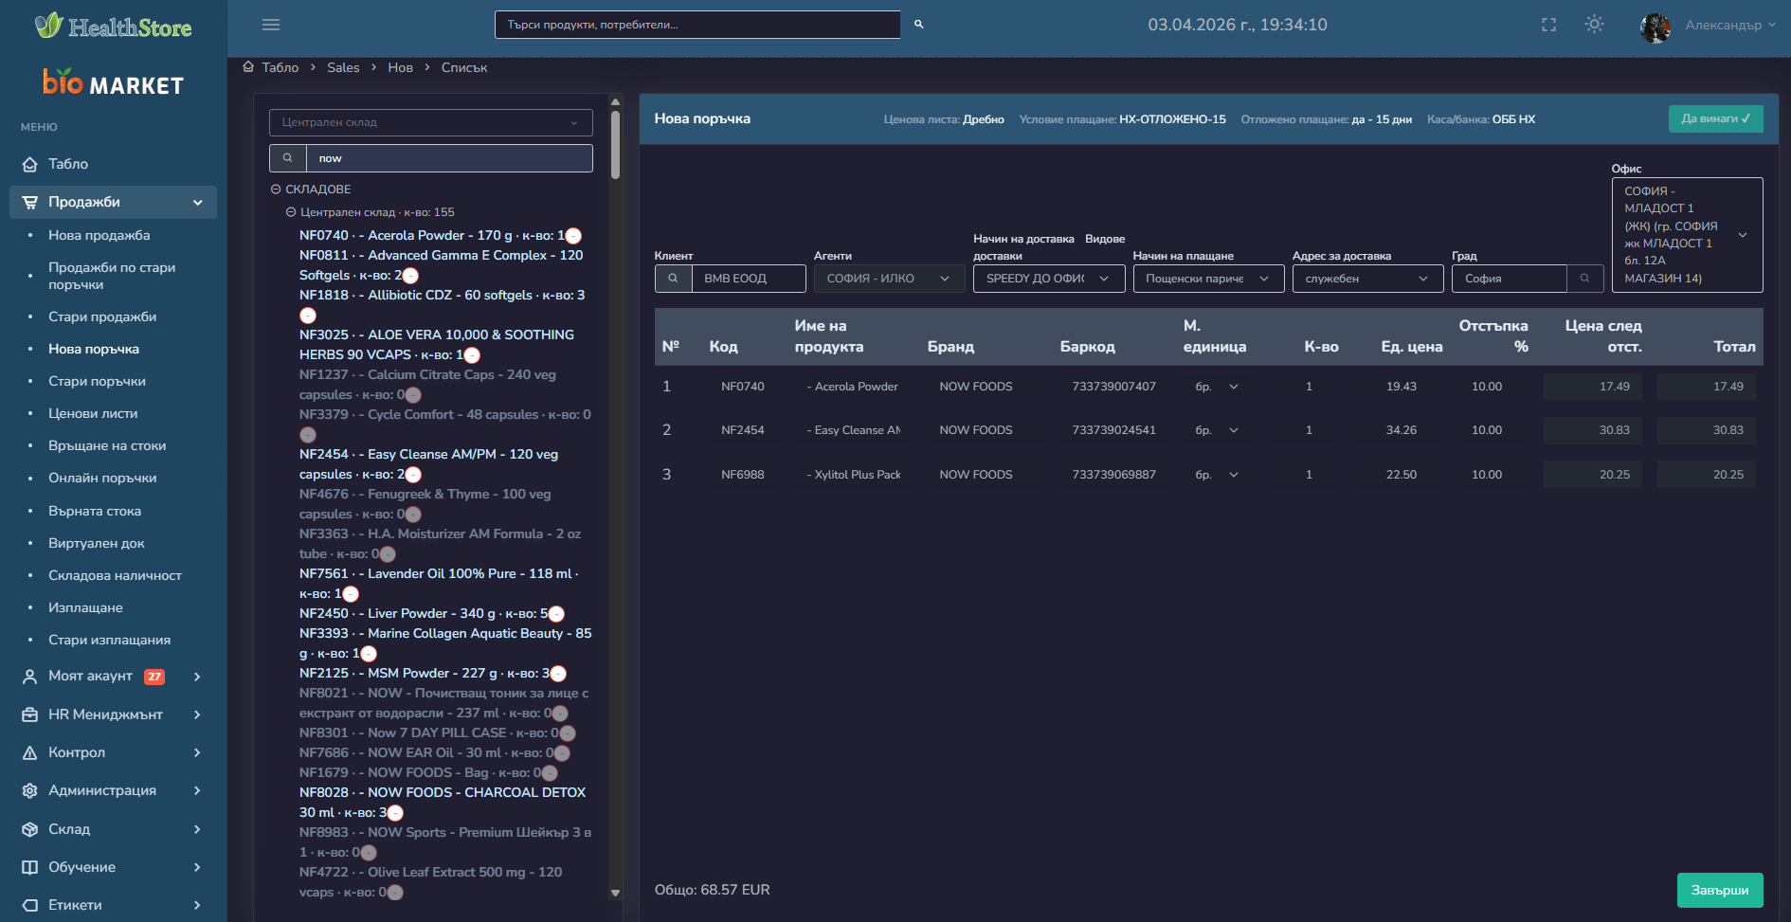This screenshot has width=1791, height=922.
Task: Open the Агенти dropdown (СОФИЯ - ИЛКО)
Action: (x=889, y=279)
